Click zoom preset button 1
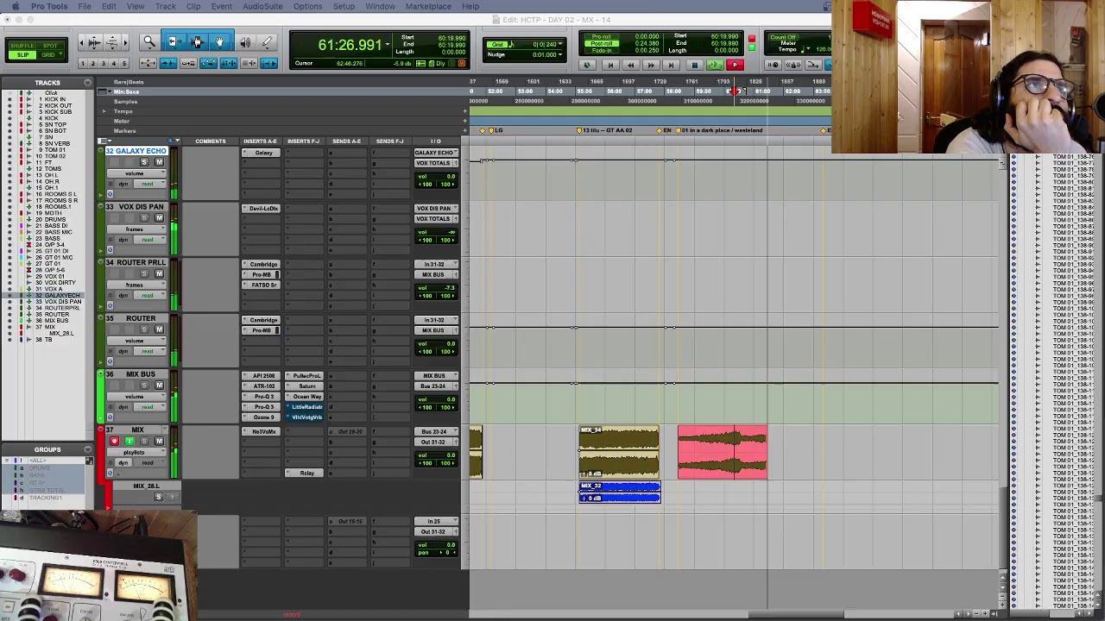 click(83, 64)
